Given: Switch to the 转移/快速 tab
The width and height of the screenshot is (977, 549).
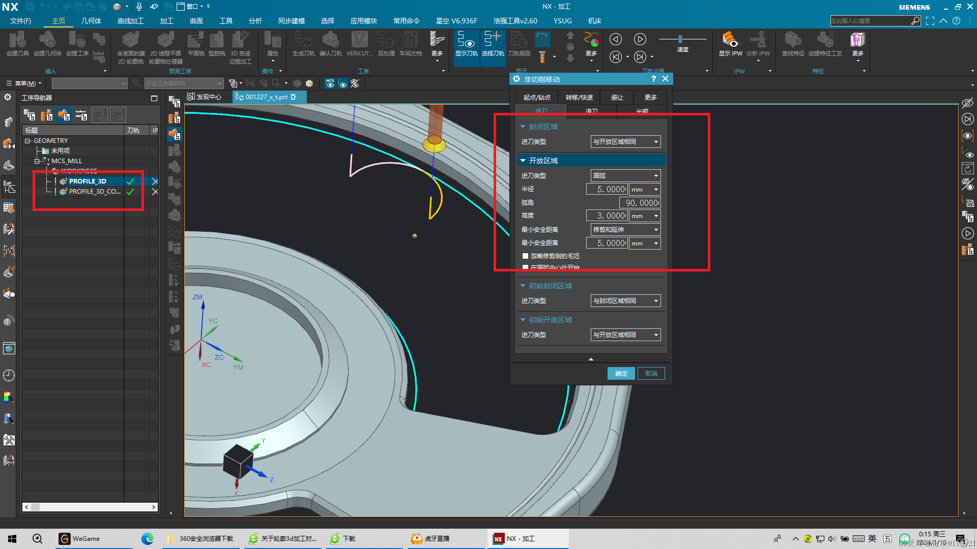Looking at the screenshot, I should [579, 97].
